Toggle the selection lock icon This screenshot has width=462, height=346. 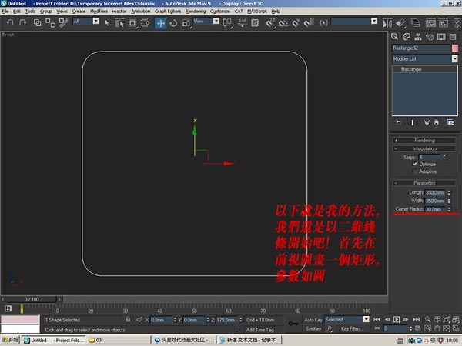pos(128,319)
